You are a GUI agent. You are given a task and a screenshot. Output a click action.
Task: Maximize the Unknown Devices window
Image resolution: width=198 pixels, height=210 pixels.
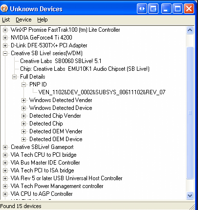pyautogui.click(x=177, y=9)
